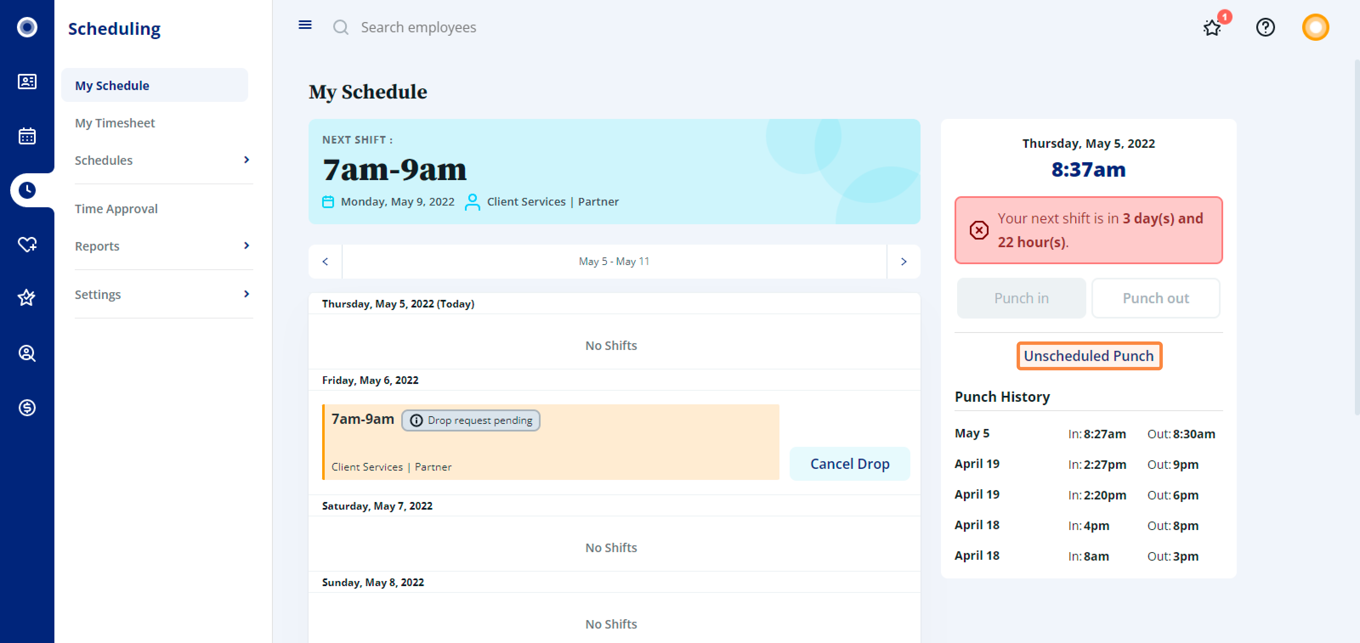Click the Drop request pending badge
The width and height of the screenshot is (1360, 643).
pyautogui.click(x=470, y=420)
